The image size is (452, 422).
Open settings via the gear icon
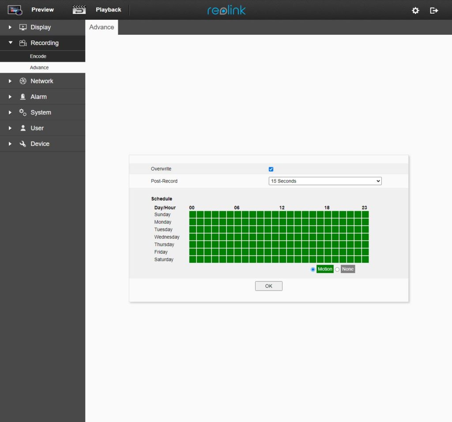(415, 10)
